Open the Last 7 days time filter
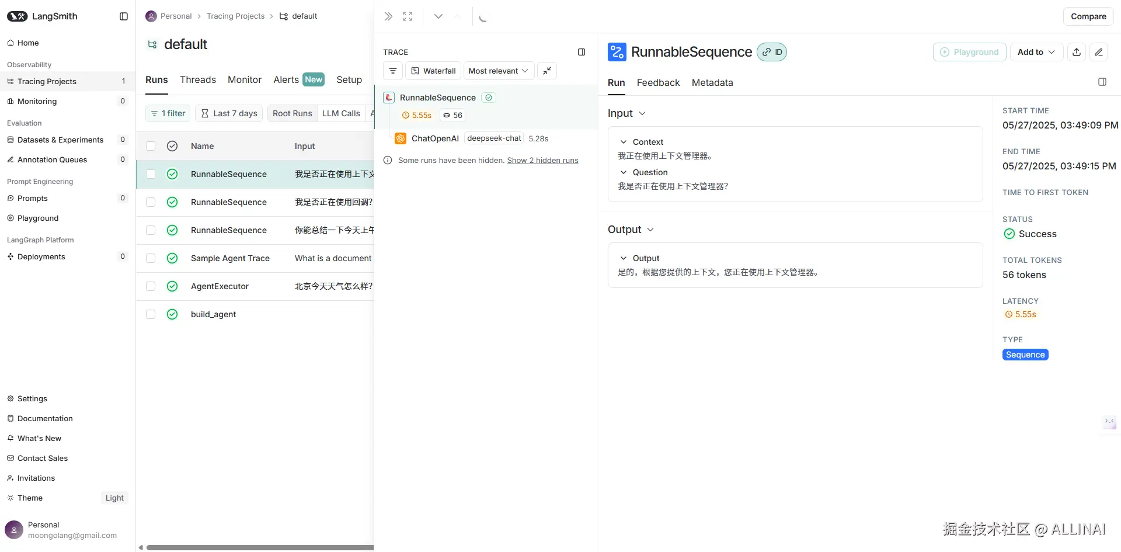Screen dimensions: 1121x552 click(229, 113)
